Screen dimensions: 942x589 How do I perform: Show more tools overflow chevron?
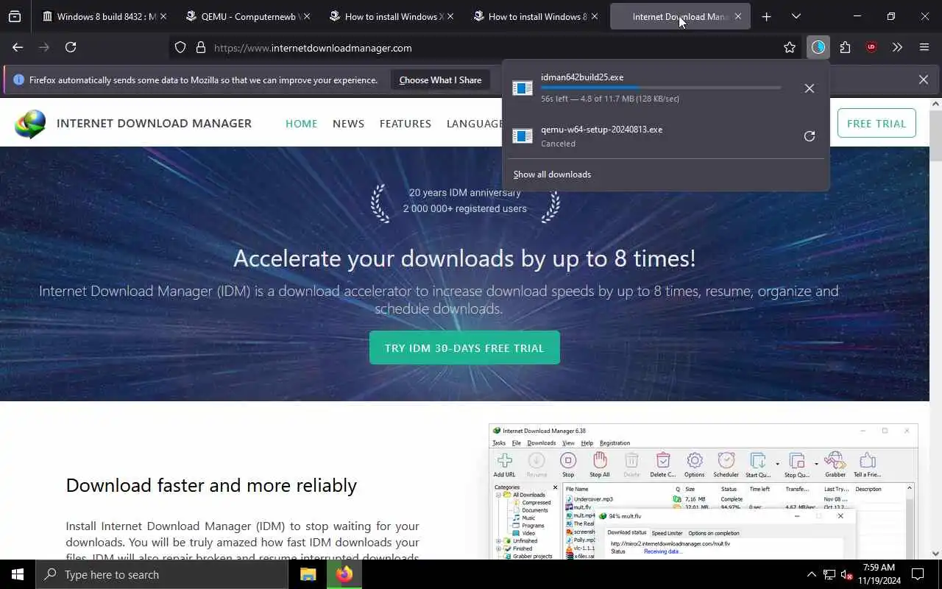point(897,47)
